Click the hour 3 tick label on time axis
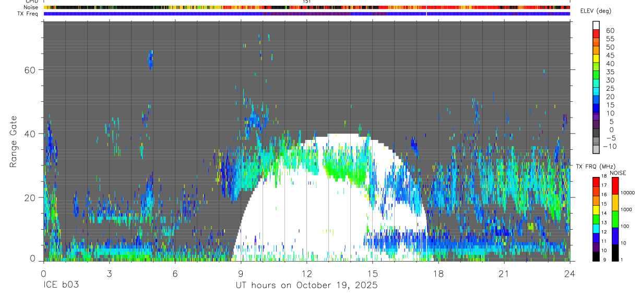 pyautogui.click(x=109, y=274)
